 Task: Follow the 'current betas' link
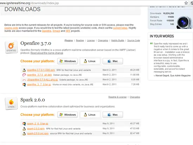click(120, 28)
